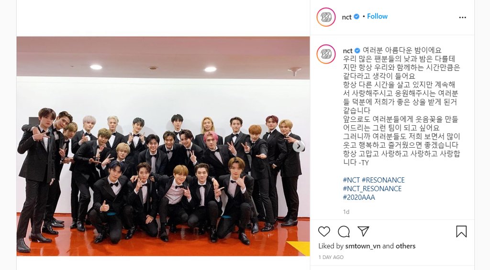The width and height of the screenshot is (490, 270).
Task: Open the #NCT_RESONANCE hashtag
Action: click(372, 189)
